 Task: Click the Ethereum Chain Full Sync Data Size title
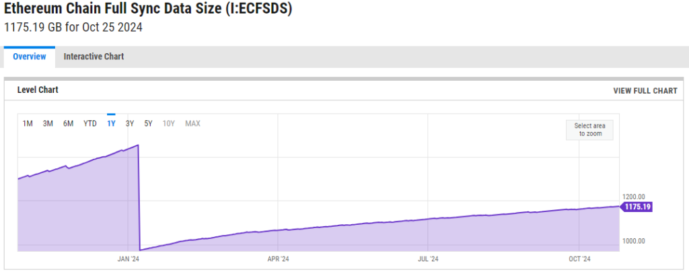click(x=148, y=9)
